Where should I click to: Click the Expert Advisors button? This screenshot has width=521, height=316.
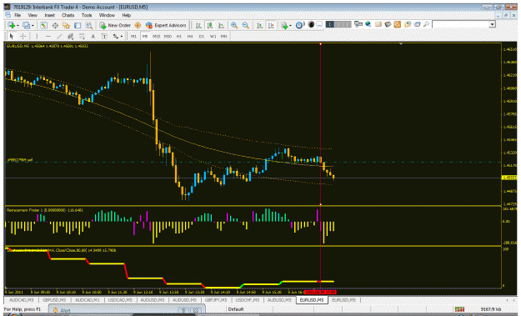(166, 25)
